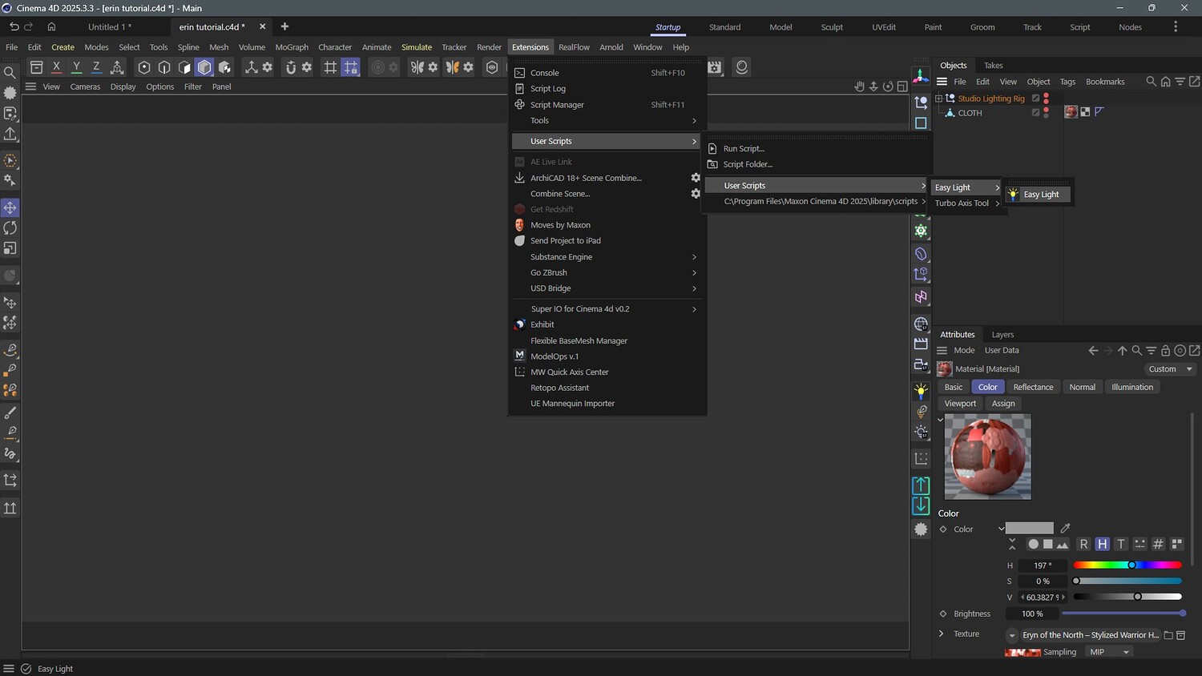Expand Super IO for Cinema 4d submenu
Viewport: 1202px width, 676px height.
click(x=607, y=309)
